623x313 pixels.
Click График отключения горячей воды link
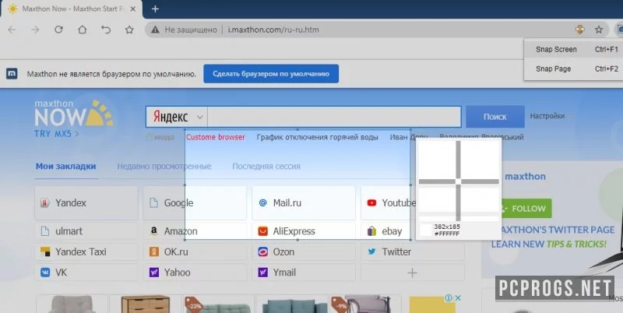pyautogui.click(x=317, y=137)
